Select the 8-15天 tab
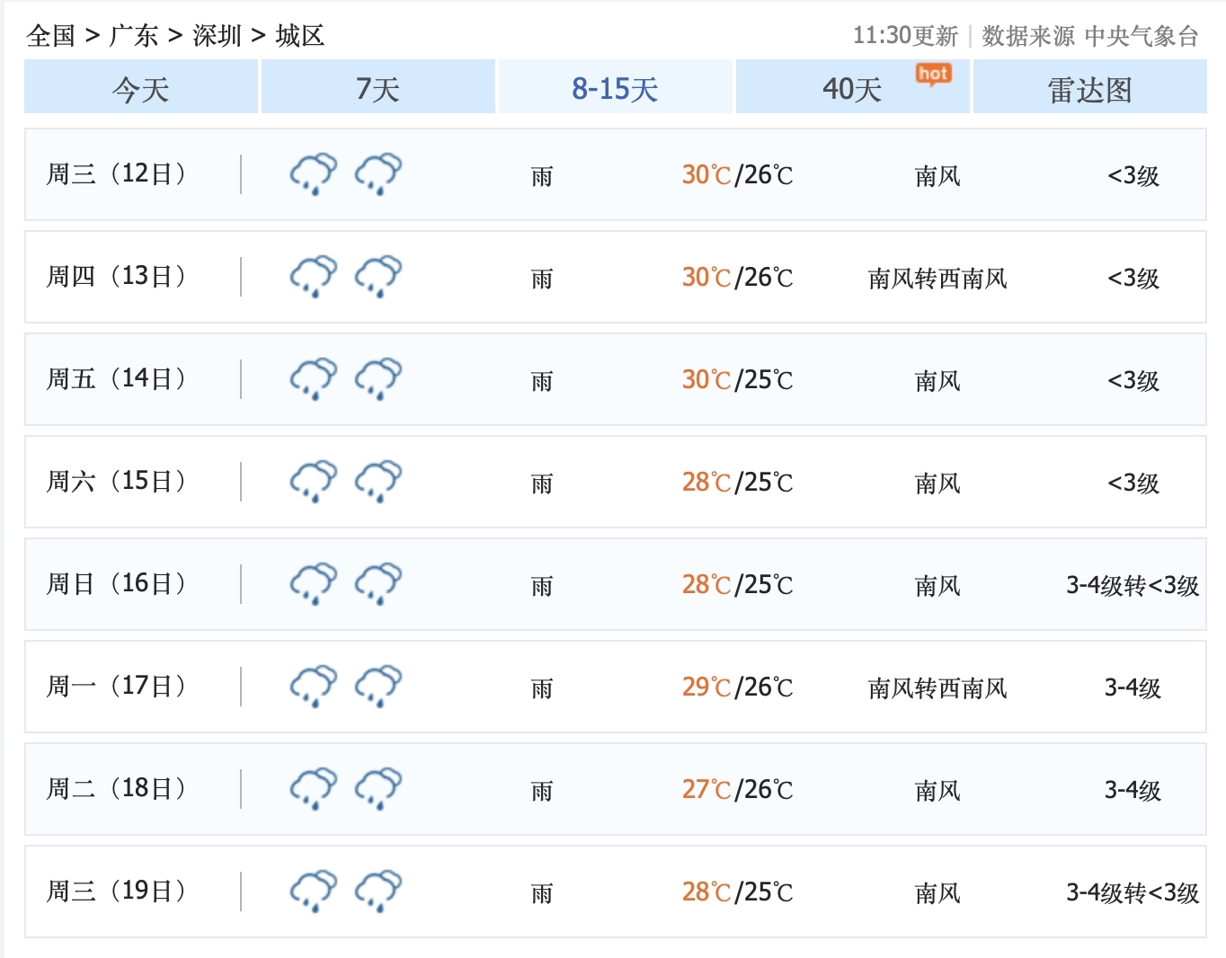The height and width of the screenshot is (958, 1226). pyautogui.click(x=616, y=87)
